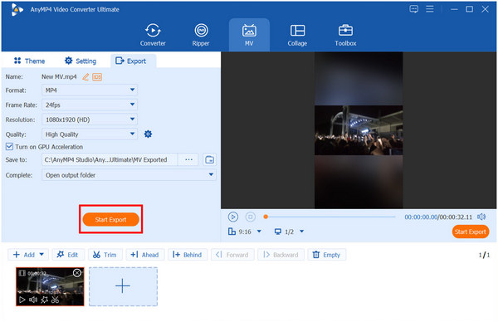Click the scissors icon on the clip thumbnail
Viewport: 498px width, 322px height.
(55, 300)
